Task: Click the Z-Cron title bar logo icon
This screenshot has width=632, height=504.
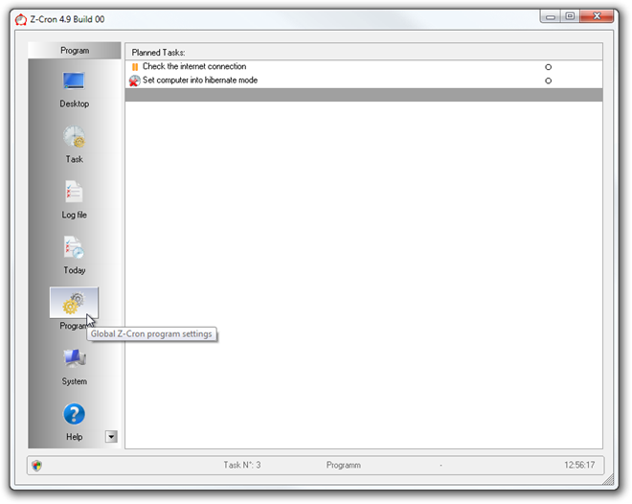Action: click(x=21, y=19)
